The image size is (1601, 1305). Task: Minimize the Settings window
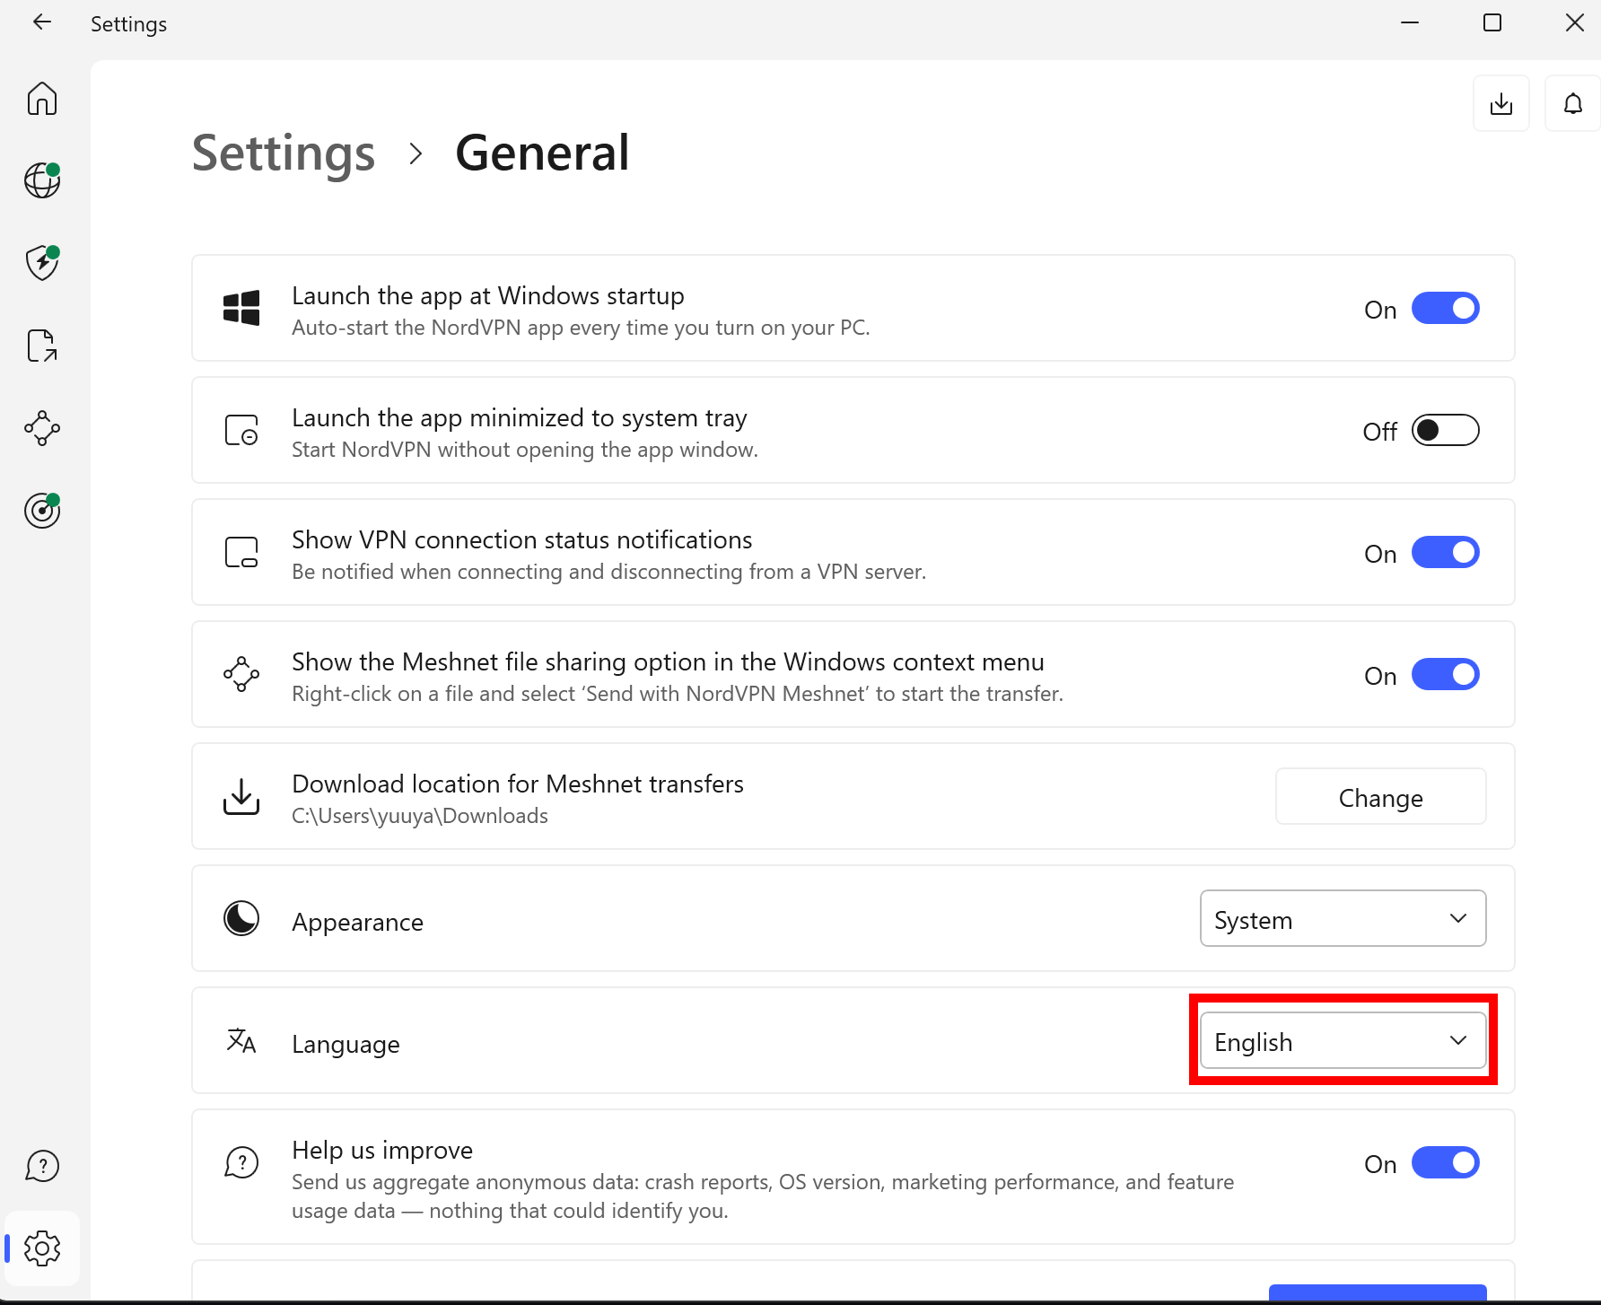1410,22
